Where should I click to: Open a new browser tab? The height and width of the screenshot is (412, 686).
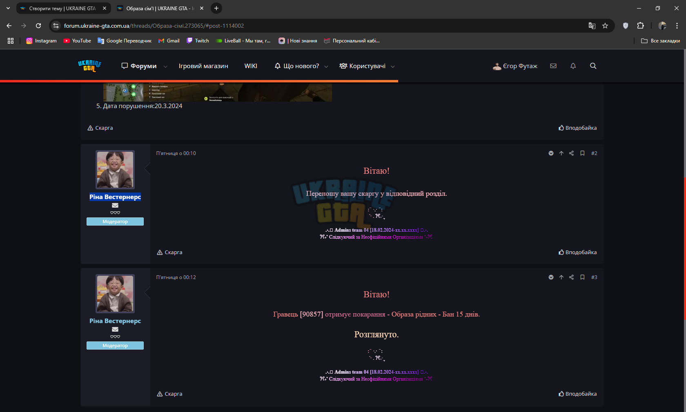coord(216,8)
